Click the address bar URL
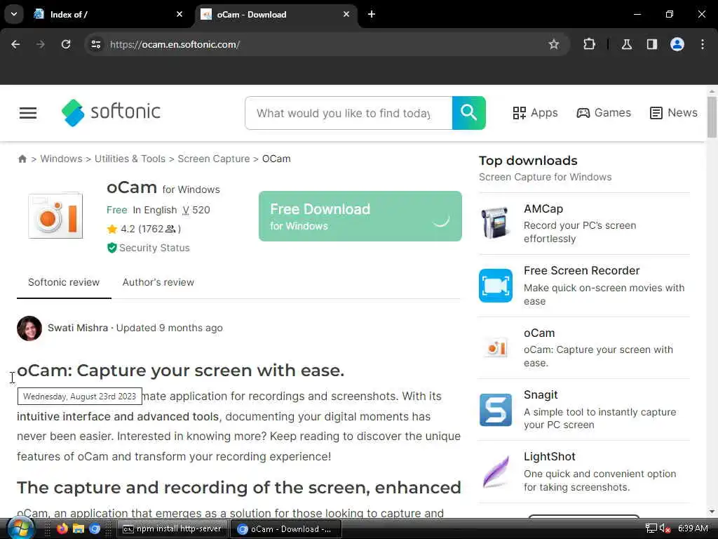 [175, 44]
